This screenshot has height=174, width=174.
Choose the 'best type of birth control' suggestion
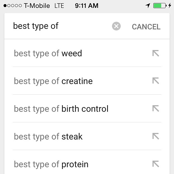point(61,109)
